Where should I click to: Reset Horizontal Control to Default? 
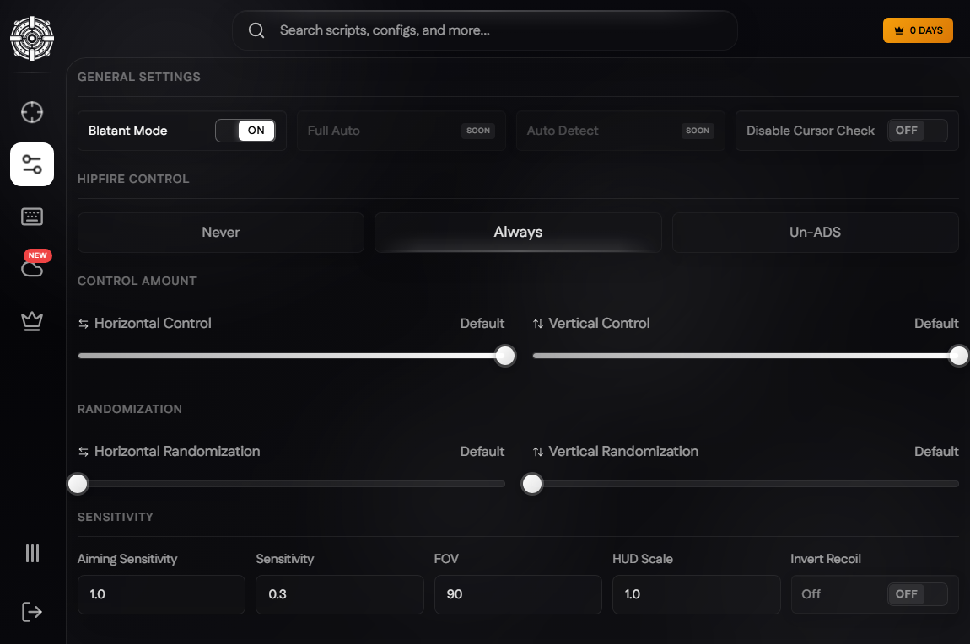[x=482, y=323]
